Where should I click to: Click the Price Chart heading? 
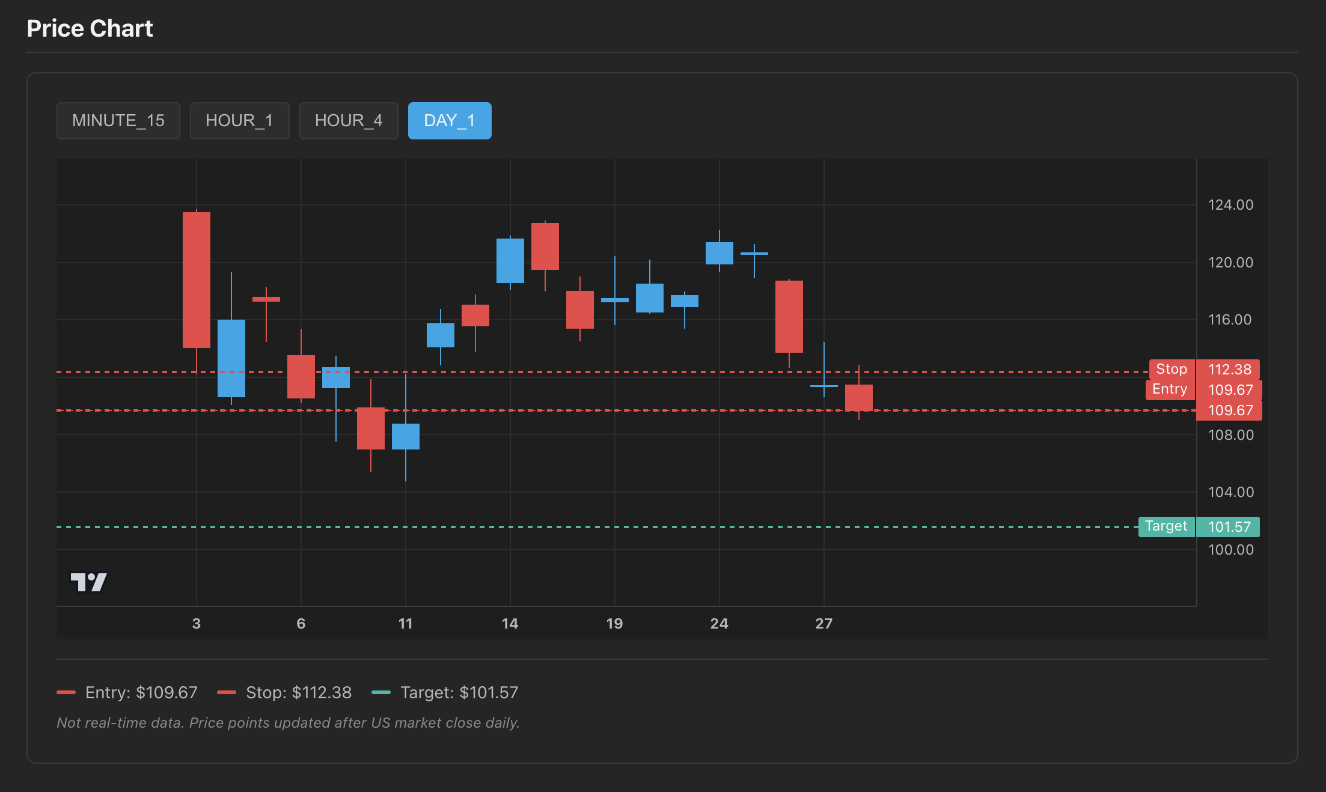coord(90,28)
